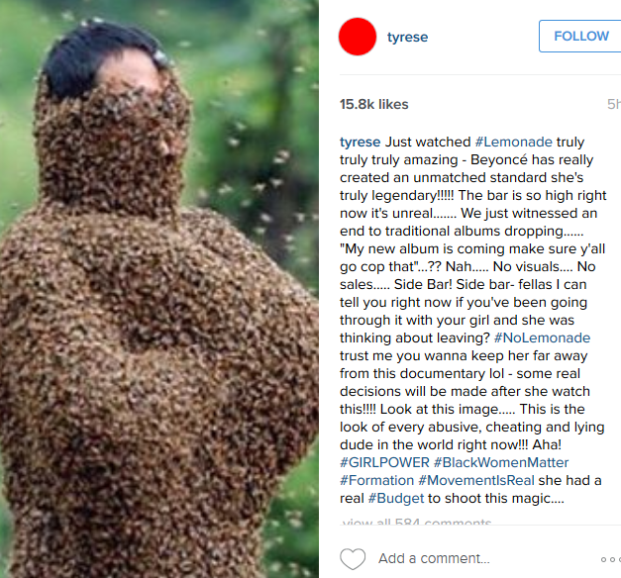Follow the tyrese account
Image resolution: width=621 pixels, height=578 pixels.
pyautogui.click(x=580, y=36)
